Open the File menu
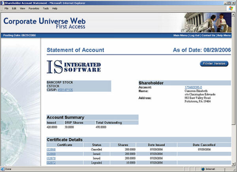This screenshot has height=172, width=237. click(6, 8)
